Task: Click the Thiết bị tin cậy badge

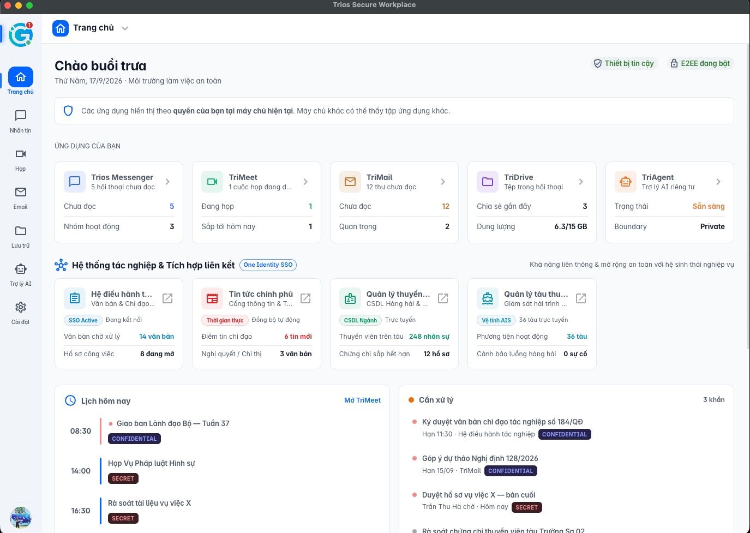Action: [623, 63]
